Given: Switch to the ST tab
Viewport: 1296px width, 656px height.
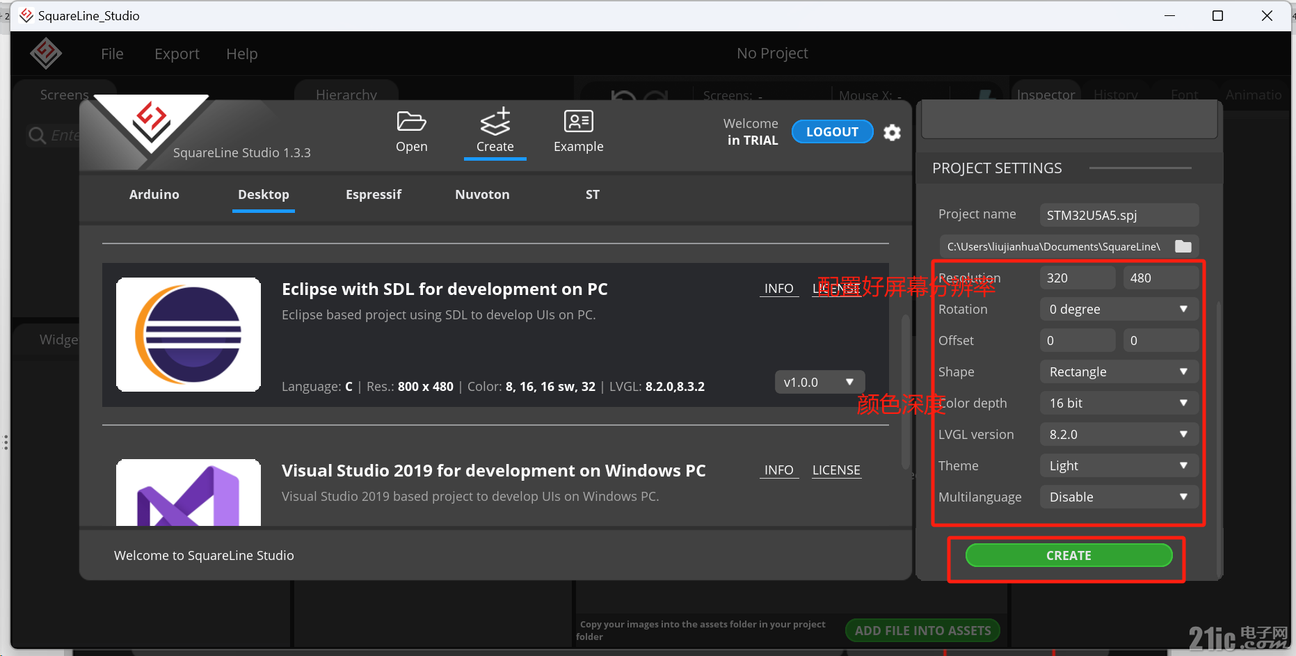Looking at the screenshot, I should (x=592, y=195).
